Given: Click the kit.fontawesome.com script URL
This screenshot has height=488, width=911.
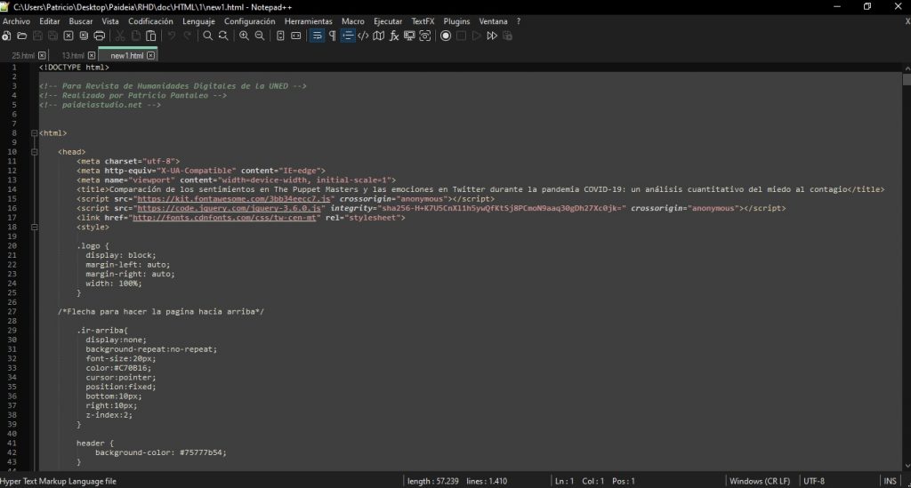Looking at the screenshot, I should (x=234, y=199).
